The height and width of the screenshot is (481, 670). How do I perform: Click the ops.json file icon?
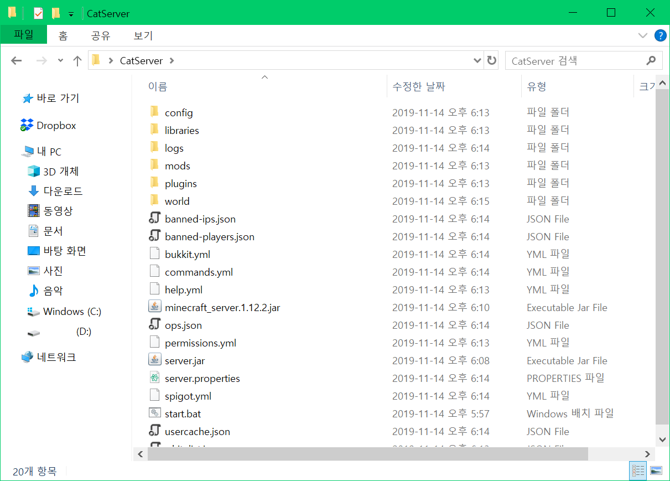pos(154,325)
